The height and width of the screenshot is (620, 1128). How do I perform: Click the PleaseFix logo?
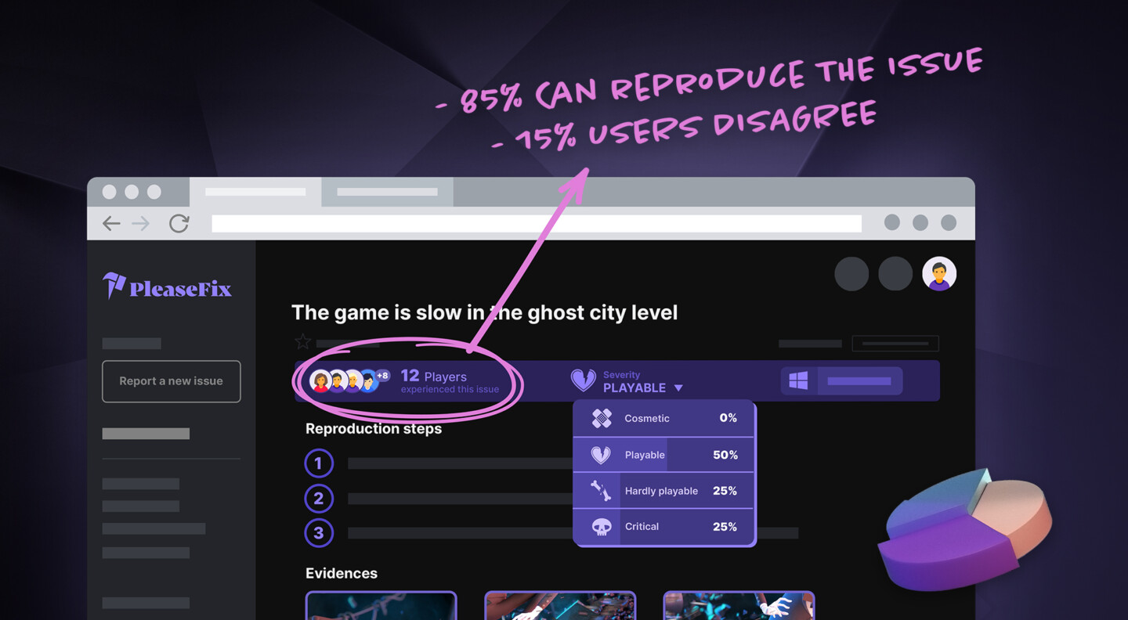coord(167,287)
